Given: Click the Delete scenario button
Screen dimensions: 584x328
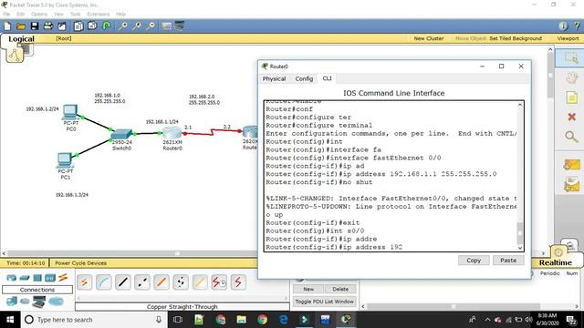Looking at the screenshot, I should click(x=340, y=289).
